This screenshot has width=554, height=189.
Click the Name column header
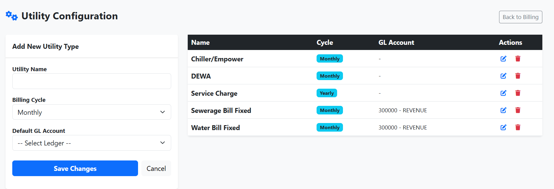[x=200, y=43]
